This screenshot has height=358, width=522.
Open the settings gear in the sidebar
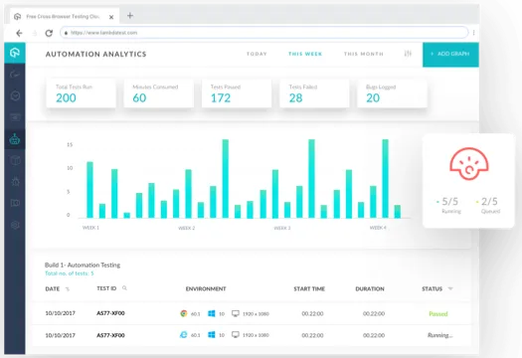coord(15,225)
